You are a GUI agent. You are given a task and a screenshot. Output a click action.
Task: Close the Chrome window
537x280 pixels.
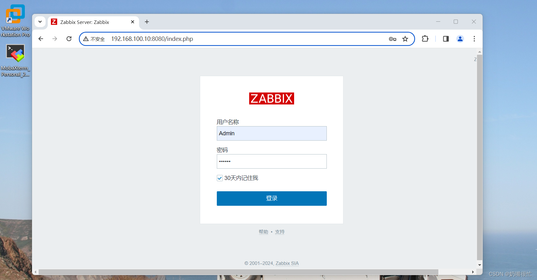click(474, 22)
